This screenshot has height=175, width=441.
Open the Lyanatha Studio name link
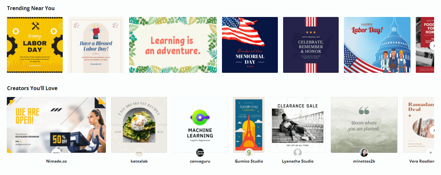tap(297, 161)
